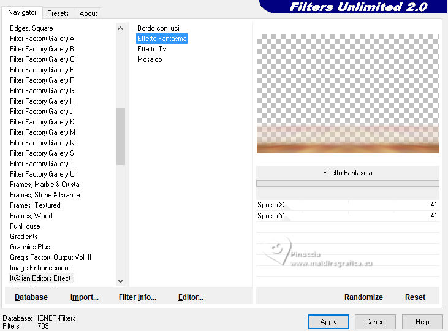The image size is (448, 331).
Task: Open Filter Info...
Action: point(137,297)
